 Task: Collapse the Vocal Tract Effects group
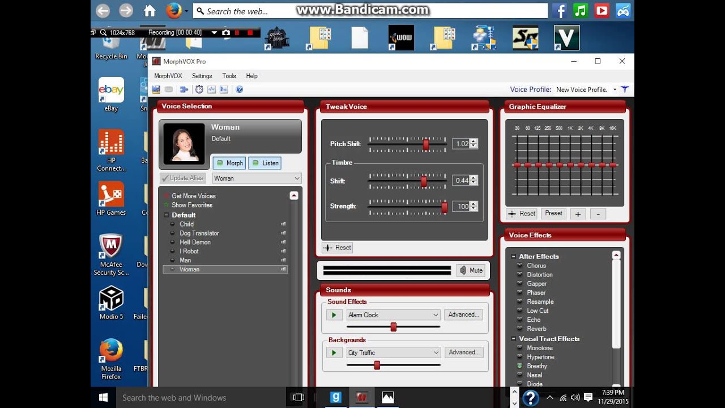pos(513,339)
